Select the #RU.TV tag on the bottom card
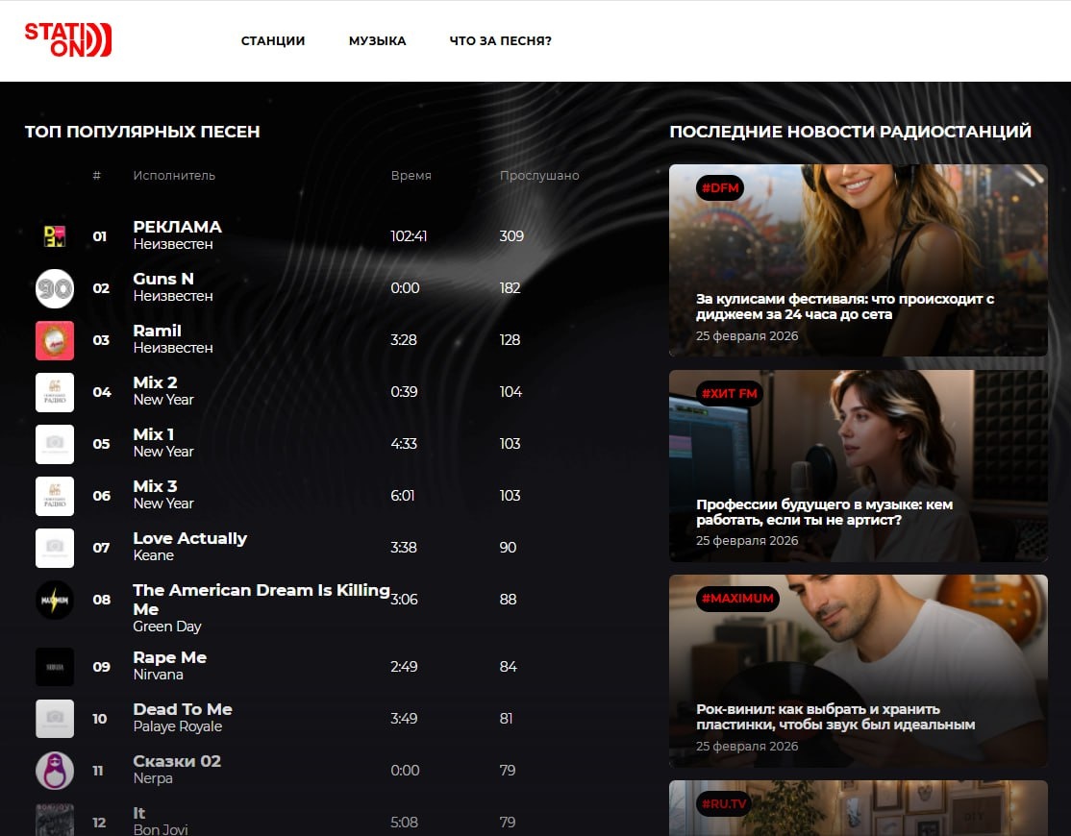 (x=724, y=804)
